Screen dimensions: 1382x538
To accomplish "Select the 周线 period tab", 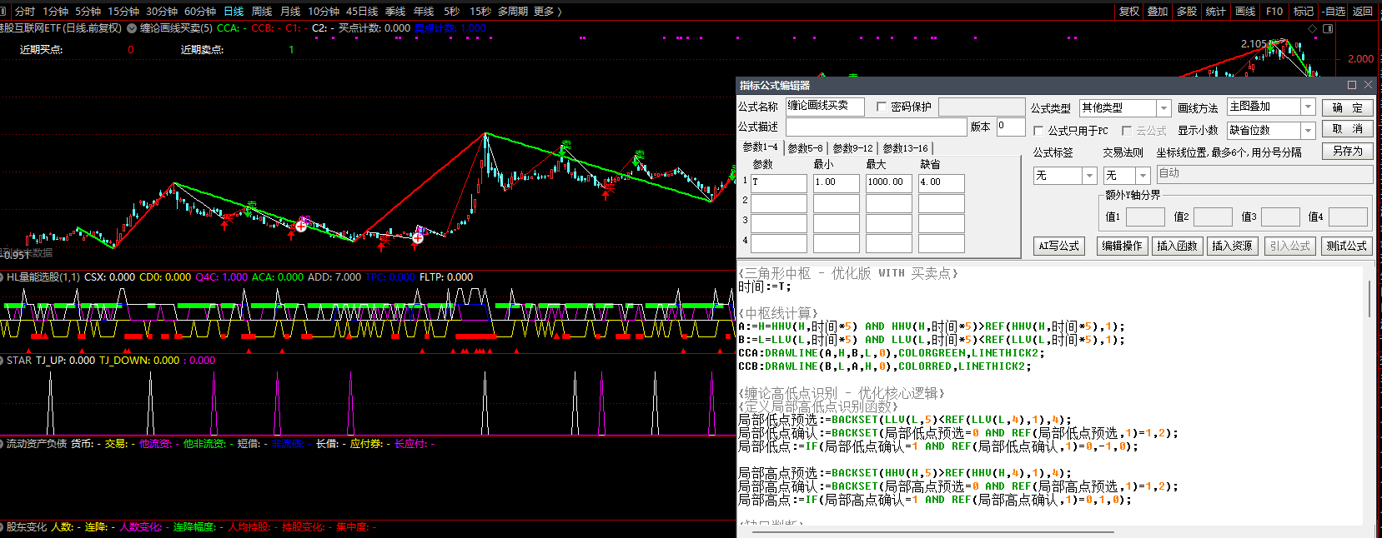I will coord(262,12).
